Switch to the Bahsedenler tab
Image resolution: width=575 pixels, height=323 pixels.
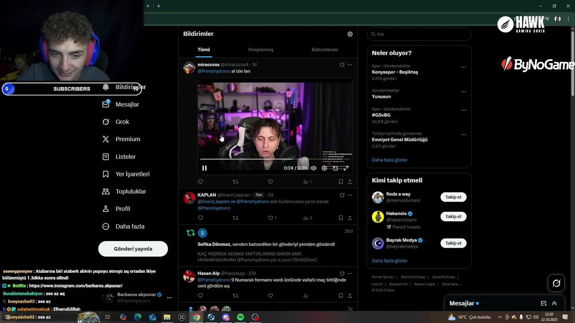click(x=325, y=49)
